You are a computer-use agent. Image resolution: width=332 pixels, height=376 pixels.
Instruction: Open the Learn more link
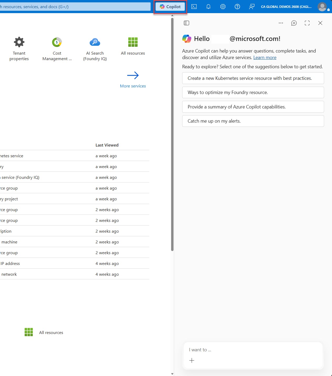(265, 58)
